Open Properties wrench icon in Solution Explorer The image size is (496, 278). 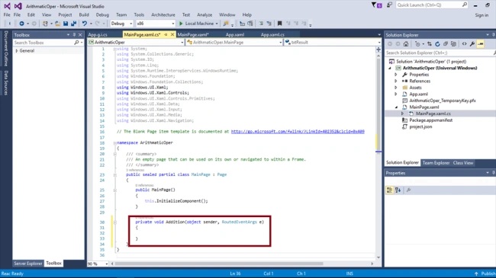click(x=472, y=44)
